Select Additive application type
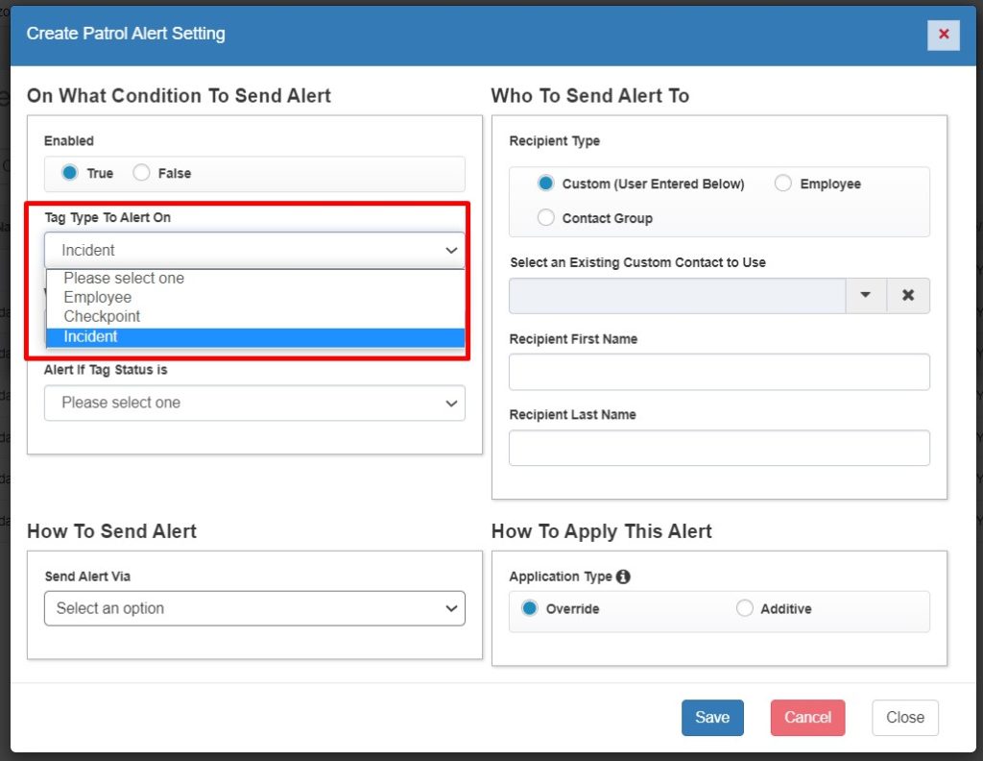Viewport: 983px width, 761px height. coord(745,608)
